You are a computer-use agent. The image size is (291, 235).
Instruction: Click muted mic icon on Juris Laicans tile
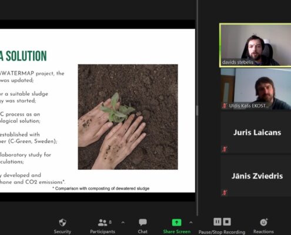click(225, 149)
